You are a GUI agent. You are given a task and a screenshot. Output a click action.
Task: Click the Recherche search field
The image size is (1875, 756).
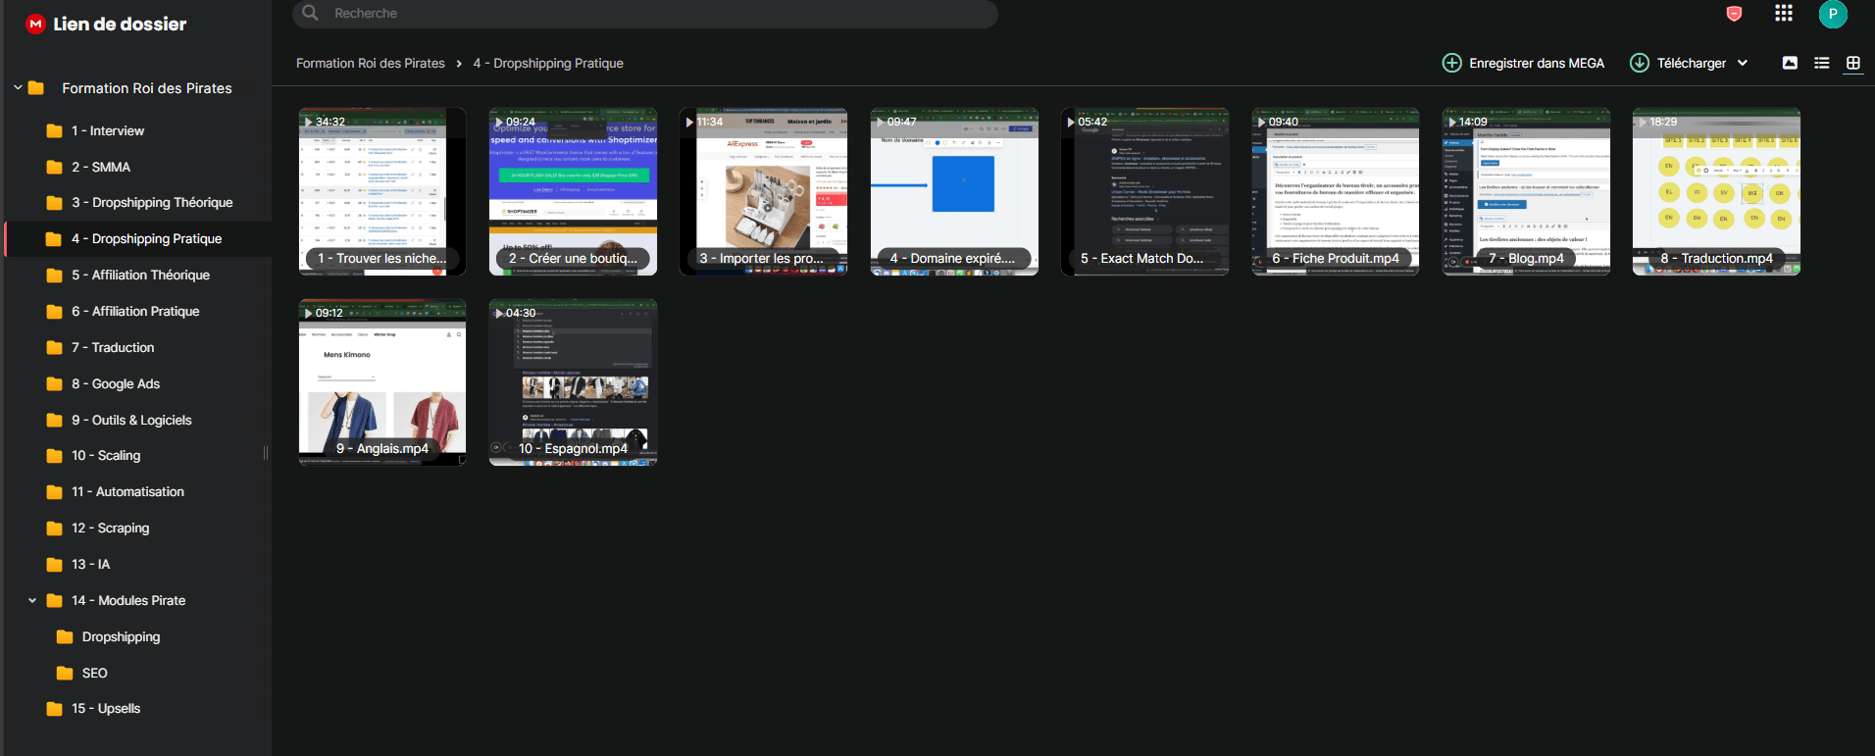pos(644,14)
